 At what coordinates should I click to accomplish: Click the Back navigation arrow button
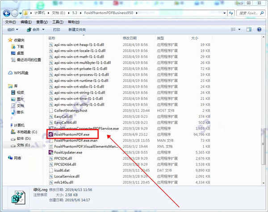point(7,13)
